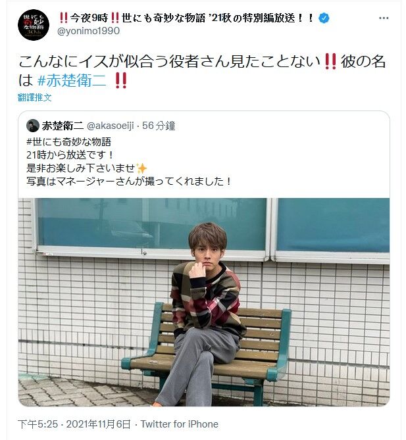Open the quoted tweet's bench photo
This screenshot has width=406, height=440.
[204, 303]
